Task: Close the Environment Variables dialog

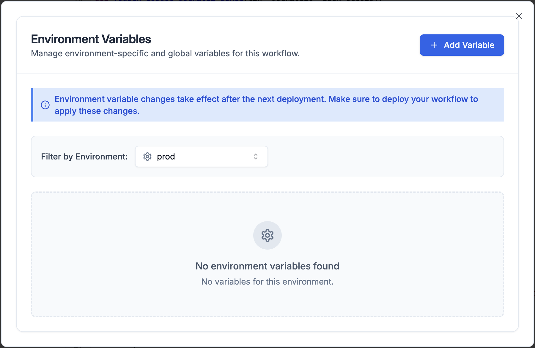Action: click(519, 16)
